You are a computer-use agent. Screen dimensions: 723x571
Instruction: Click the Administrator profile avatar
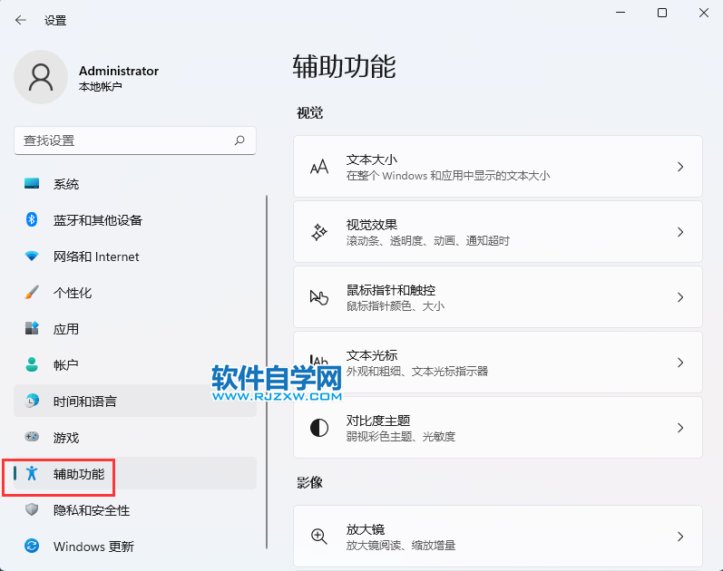tap(41, 77)
